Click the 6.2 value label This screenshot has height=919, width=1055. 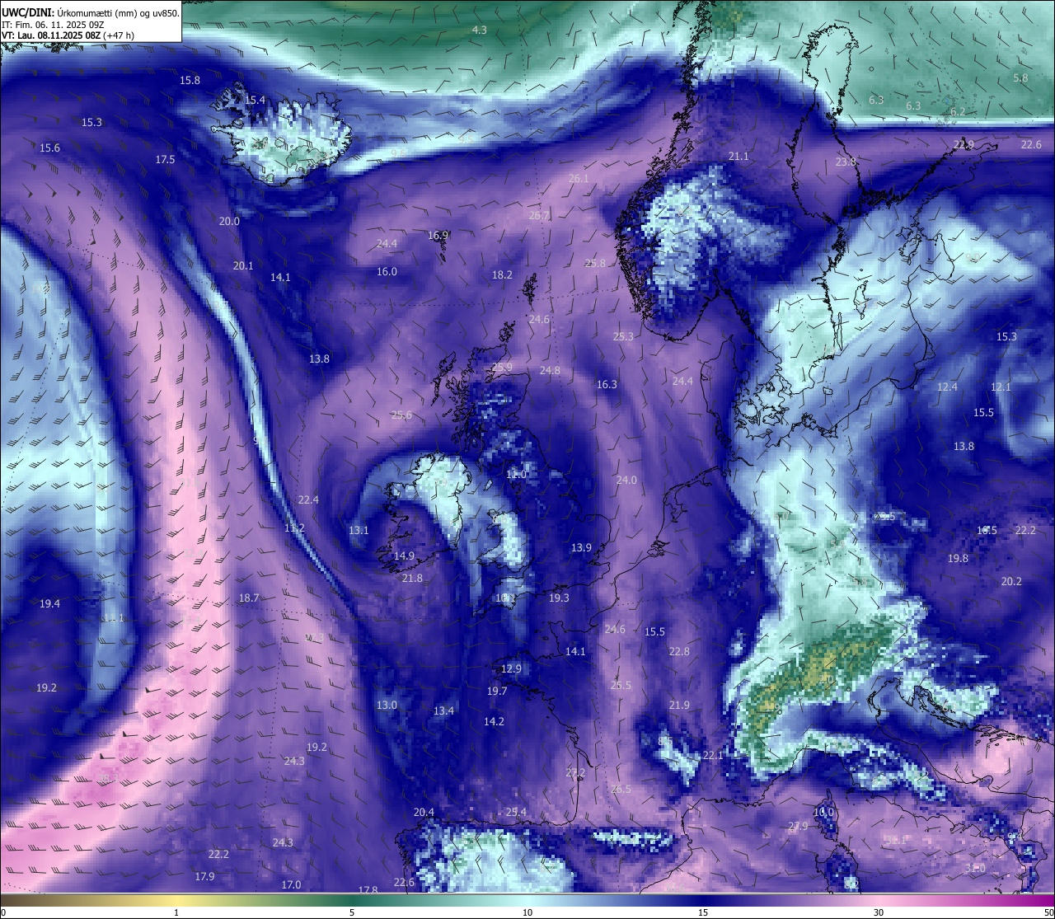click(x=958, y=111)
